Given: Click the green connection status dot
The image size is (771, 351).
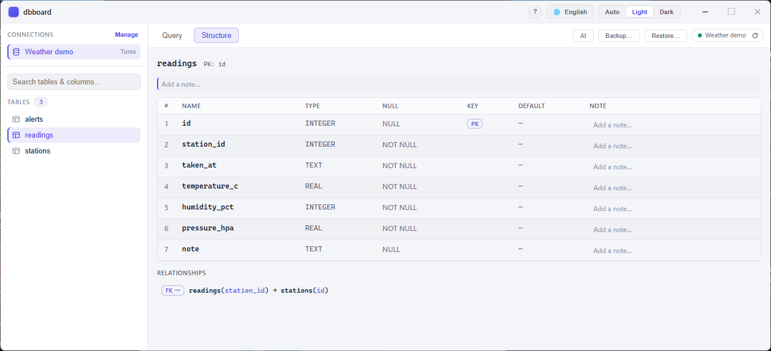Looking at the screenshot, I should pos(700,36).
